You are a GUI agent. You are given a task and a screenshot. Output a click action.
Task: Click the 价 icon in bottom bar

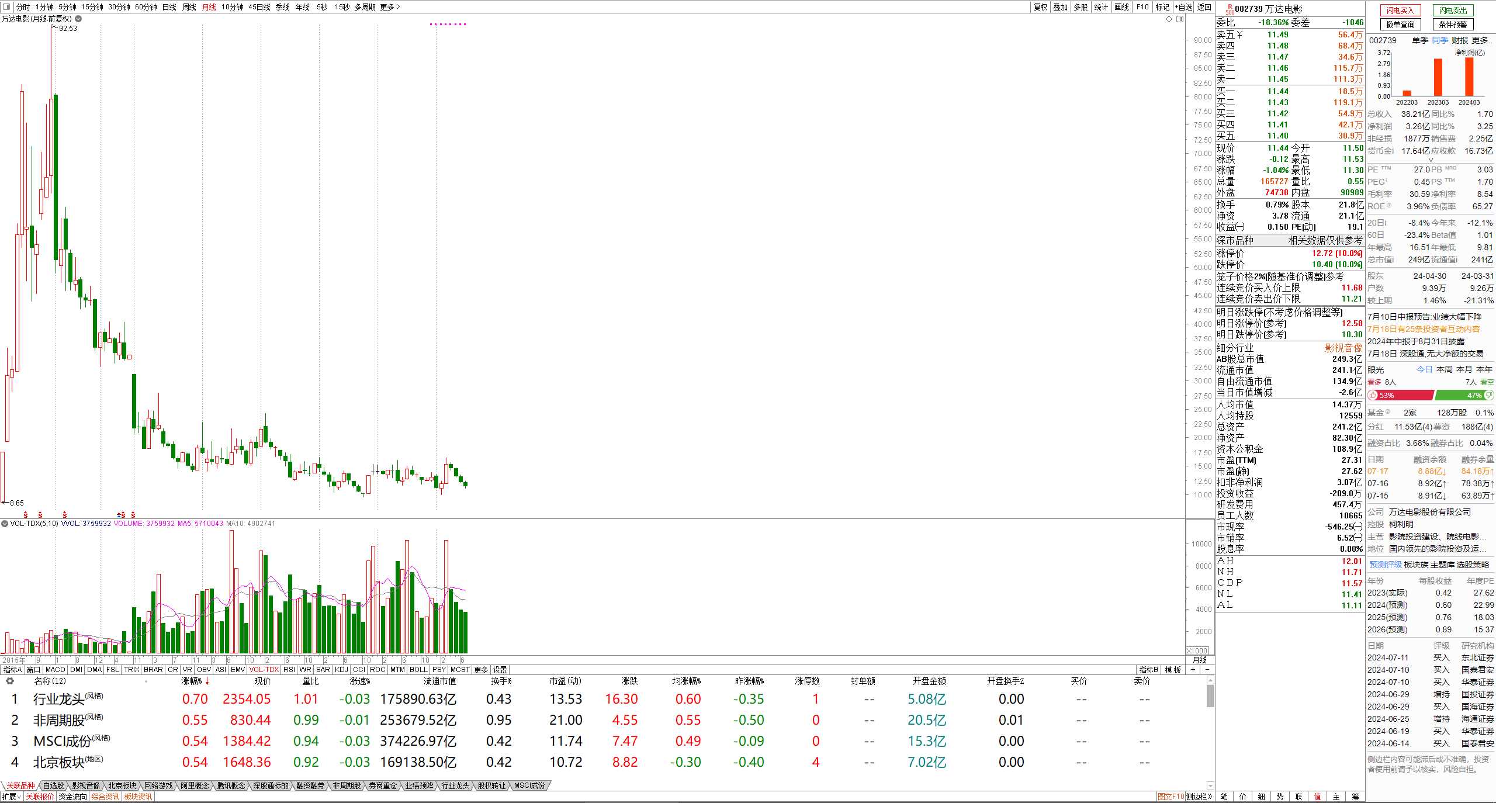point(1242,797)
